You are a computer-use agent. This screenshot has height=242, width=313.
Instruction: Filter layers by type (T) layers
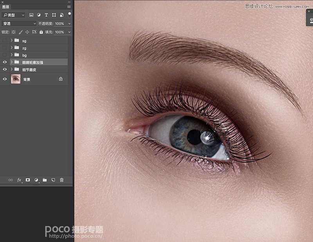[46, 15]
